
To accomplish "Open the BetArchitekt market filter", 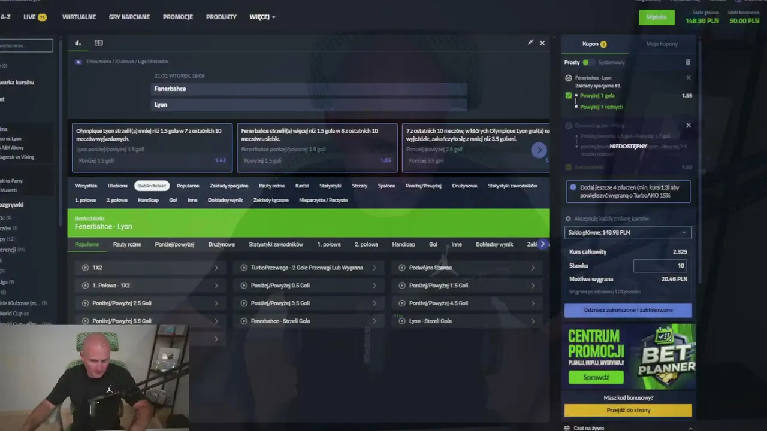I will coord(152,186).
